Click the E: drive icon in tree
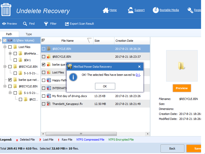 click(10, 40)
